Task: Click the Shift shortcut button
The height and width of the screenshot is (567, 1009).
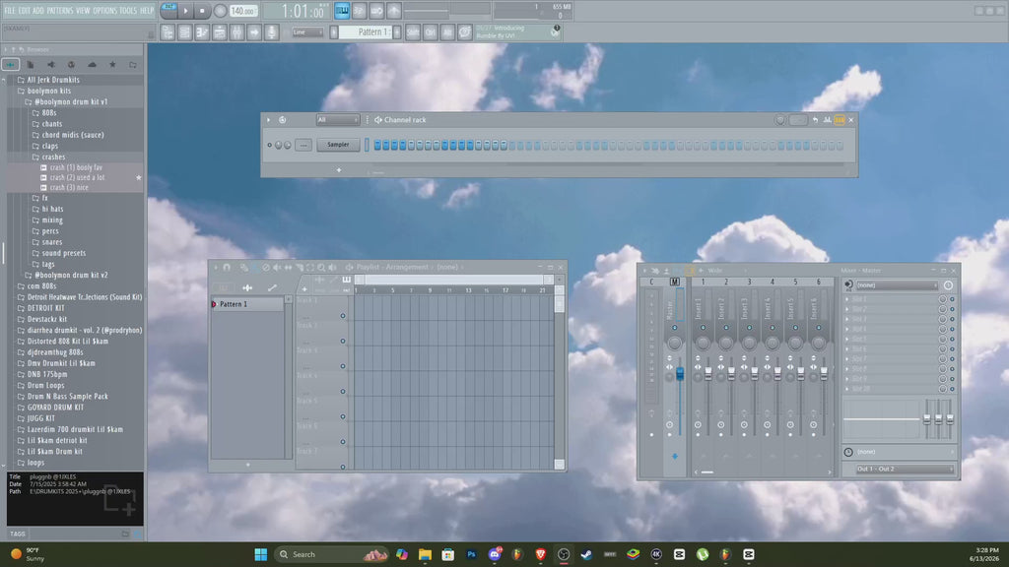Action: pyautogui.click(x=413, y=32)
